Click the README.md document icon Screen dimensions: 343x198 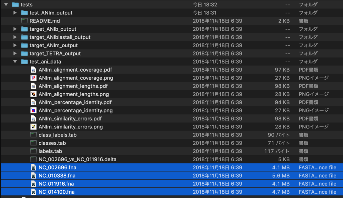pos(24,21)
